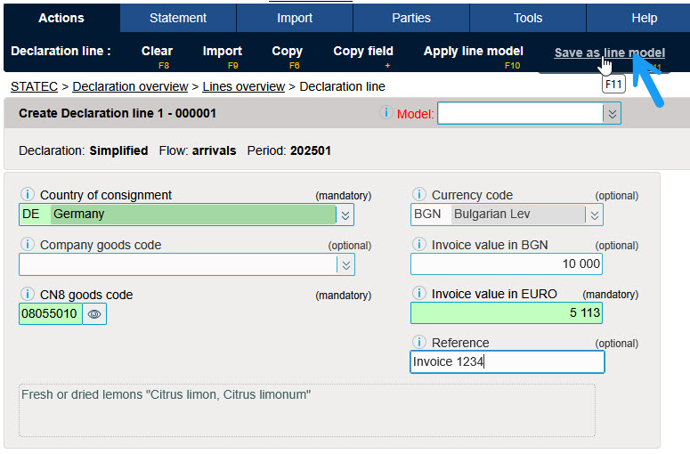This screenshot has height=454, width=690.
Task: Click info icon beside Model field
Action: coord(386,113)
